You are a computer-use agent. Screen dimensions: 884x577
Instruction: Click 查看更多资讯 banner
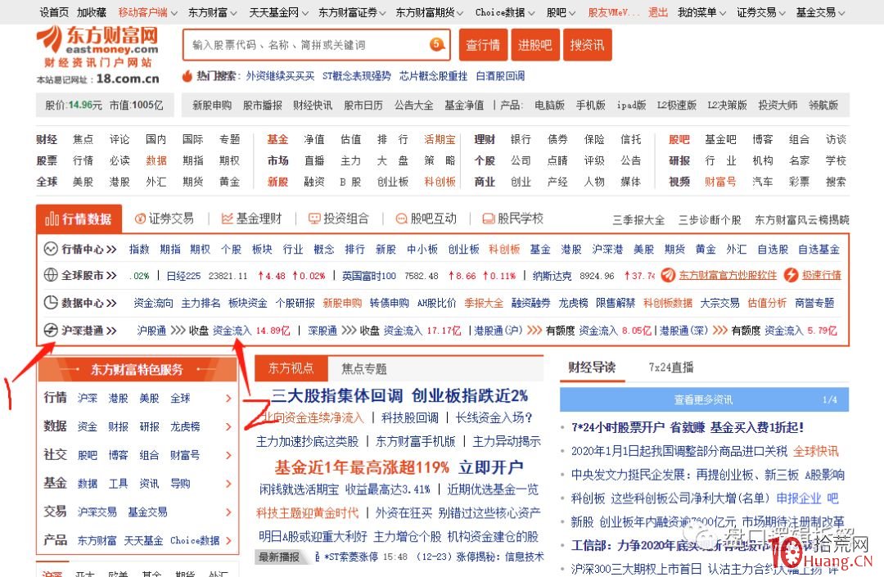pos(704,399)
